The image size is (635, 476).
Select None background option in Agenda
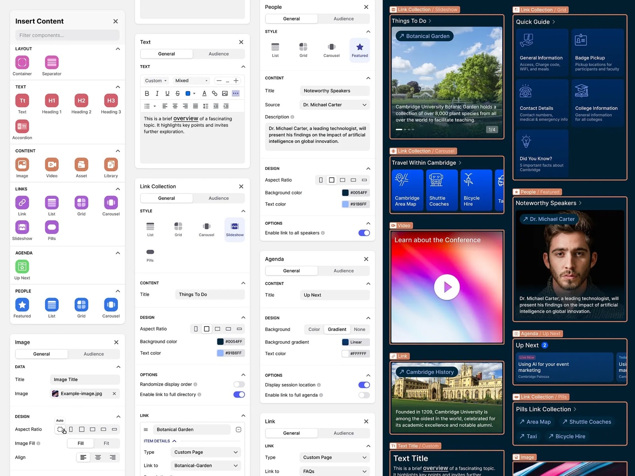(360, 329)
